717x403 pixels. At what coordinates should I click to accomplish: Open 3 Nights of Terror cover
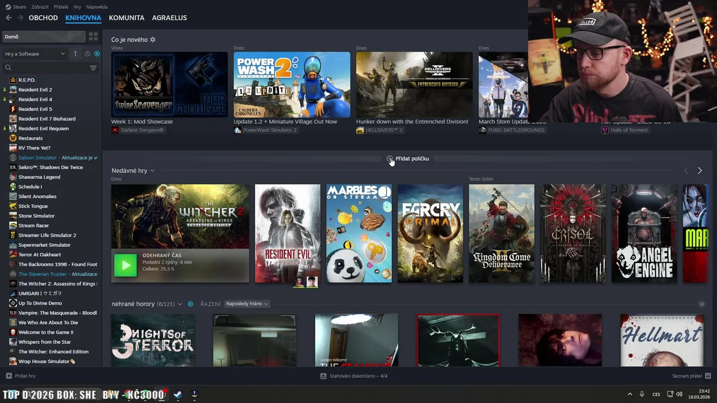coord(153,340)
